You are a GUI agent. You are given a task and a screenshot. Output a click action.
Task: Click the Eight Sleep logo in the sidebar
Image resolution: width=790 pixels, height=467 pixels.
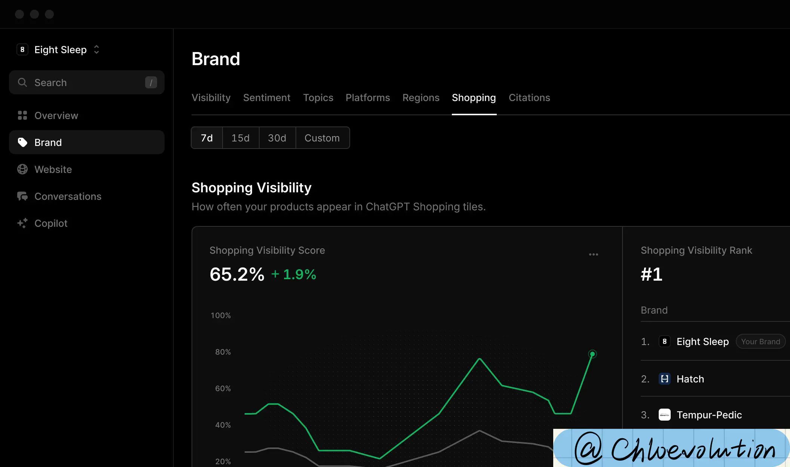(x=22, y=49)
